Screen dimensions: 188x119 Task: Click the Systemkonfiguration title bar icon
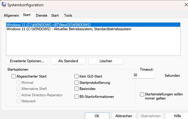[4, 5]
